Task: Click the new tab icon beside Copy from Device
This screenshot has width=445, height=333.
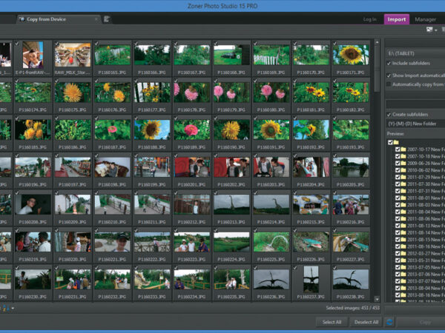Action: (107, 18)
